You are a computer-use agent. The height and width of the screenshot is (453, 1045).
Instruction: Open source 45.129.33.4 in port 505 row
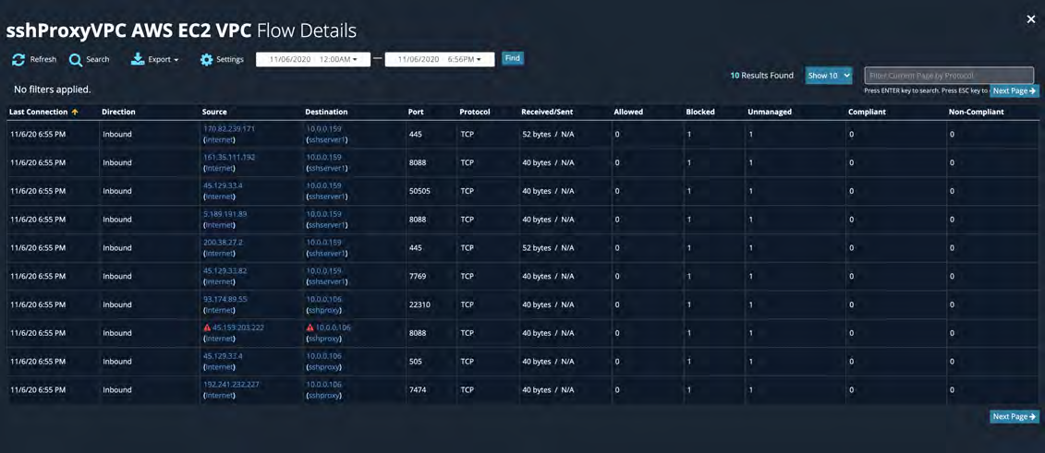click(223, 356)
